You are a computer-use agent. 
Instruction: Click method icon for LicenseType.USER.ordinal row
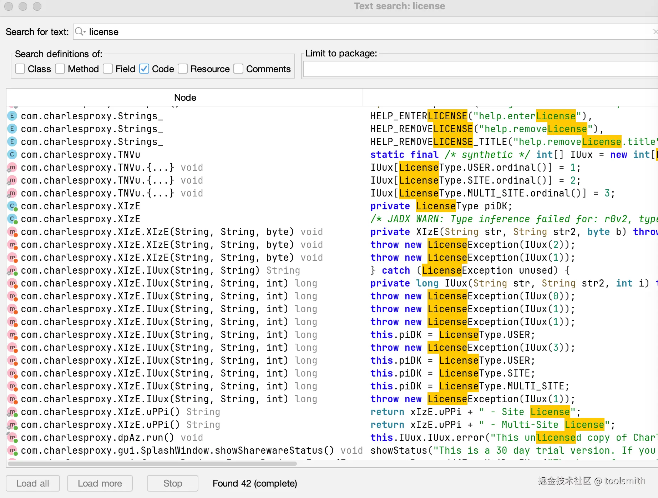(x=12, y=167)
